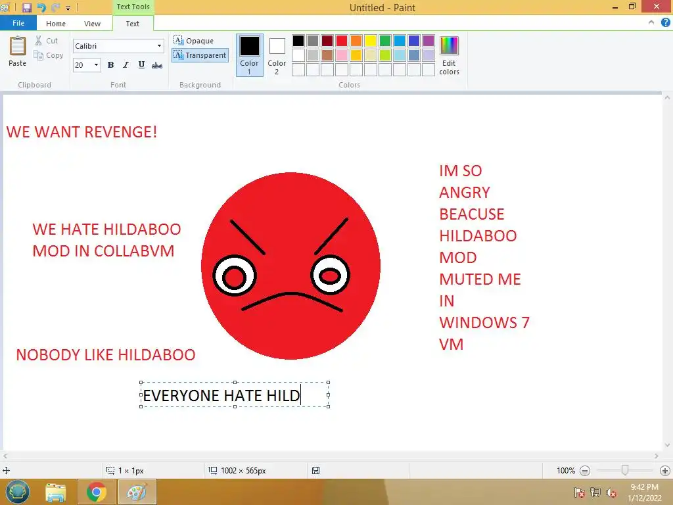This screenshot has height=505, width=673.
Task: Switch to the Home tab
Action: tap(56, 24)
